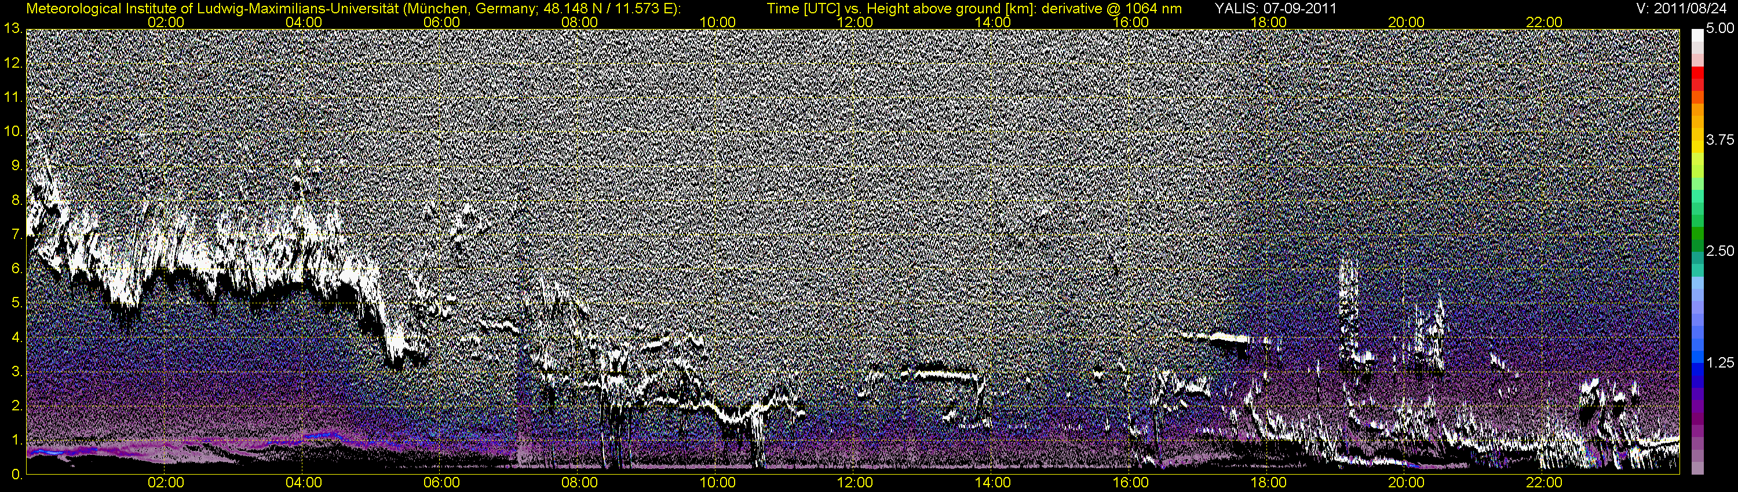Viewport: 1738px width, 492px height.
Task: Click the 8. km height axis label
Action: [x=17, y=200]
